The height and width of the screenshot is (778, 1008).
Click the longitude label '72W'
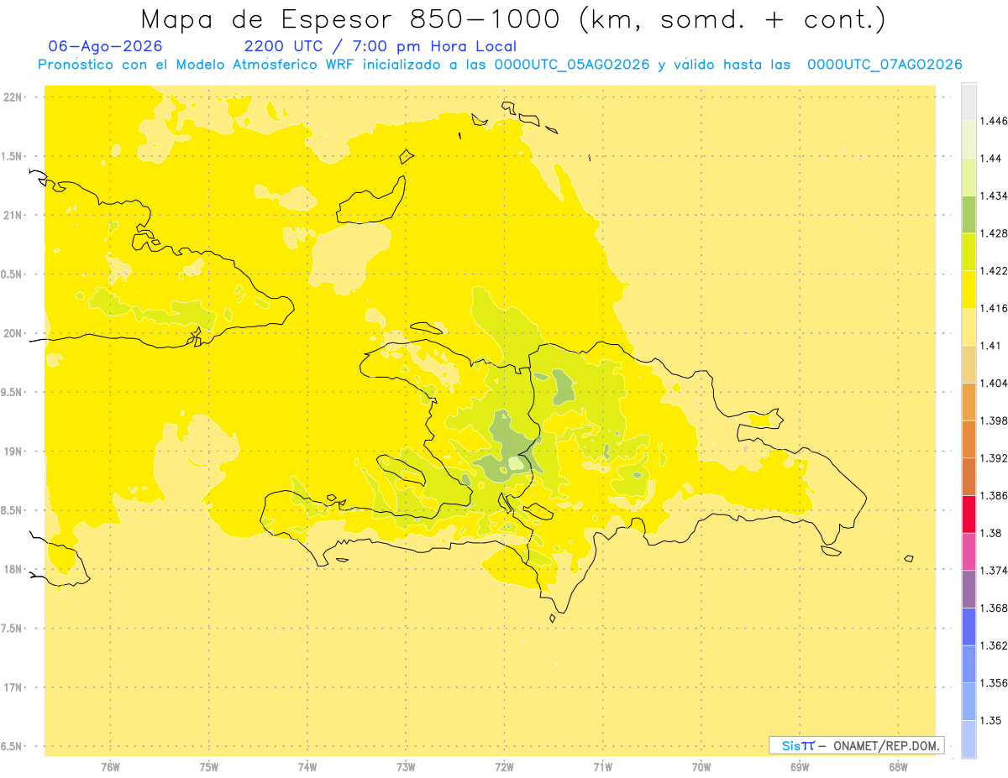coord(504,766)
